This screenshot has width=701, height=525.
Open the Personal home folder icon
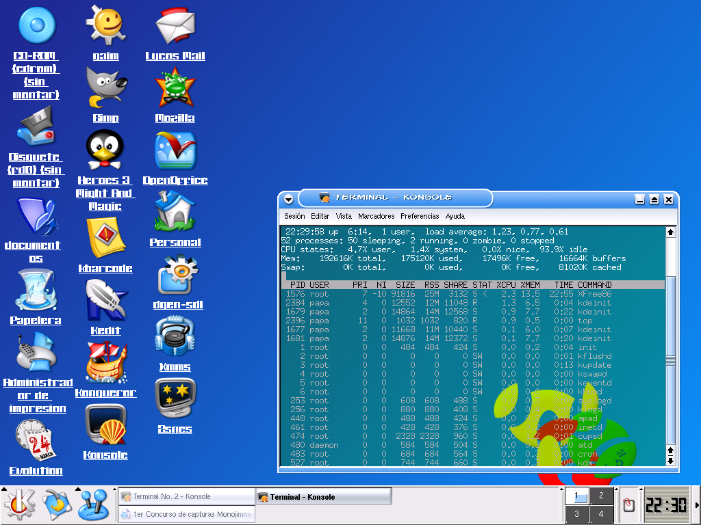(x=175, y=212)
